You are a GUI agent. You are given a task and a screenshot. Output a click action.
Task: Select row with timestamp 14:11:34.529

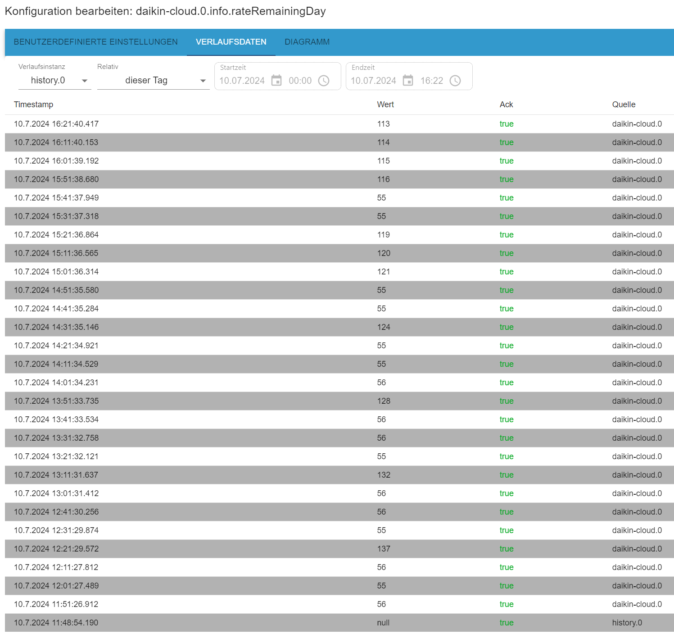[x=339, y=364]
